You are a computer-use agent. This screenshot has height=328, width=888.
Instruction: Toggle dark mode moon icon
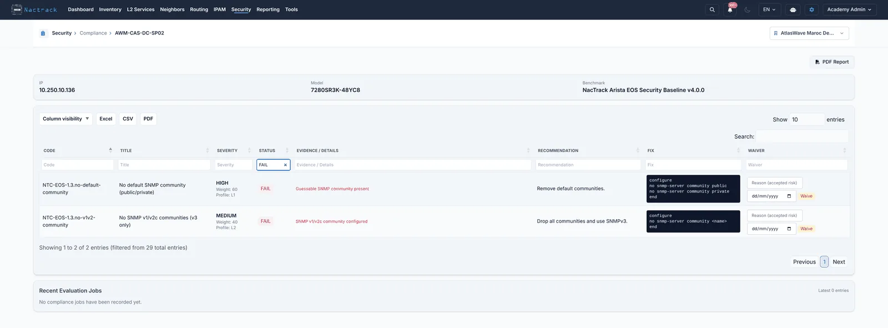748,9
